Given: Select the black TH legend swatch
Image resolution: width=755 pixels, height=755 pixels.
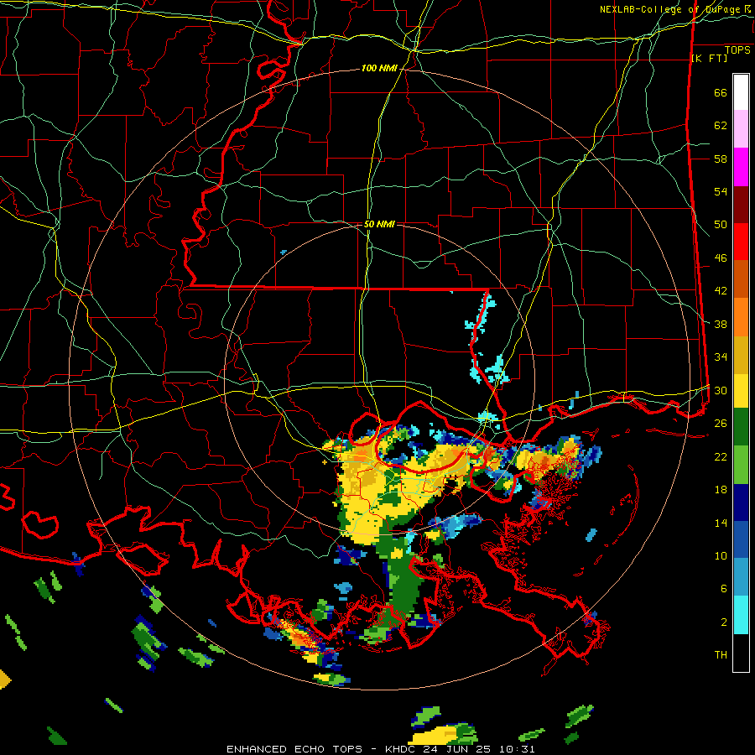Looking at the screenshot, I should 741,653.
